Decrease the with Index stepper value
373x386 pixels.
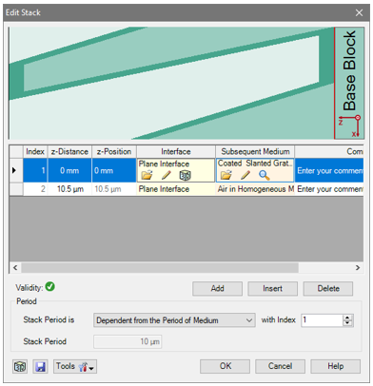coord(347,323)
